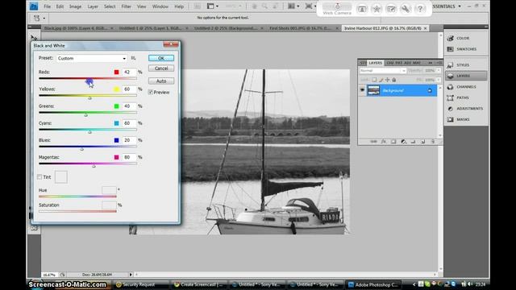516x290 pixels.
Task: Click the Reds slider handle
Action: pyautogui.click(x=89, y=81)
